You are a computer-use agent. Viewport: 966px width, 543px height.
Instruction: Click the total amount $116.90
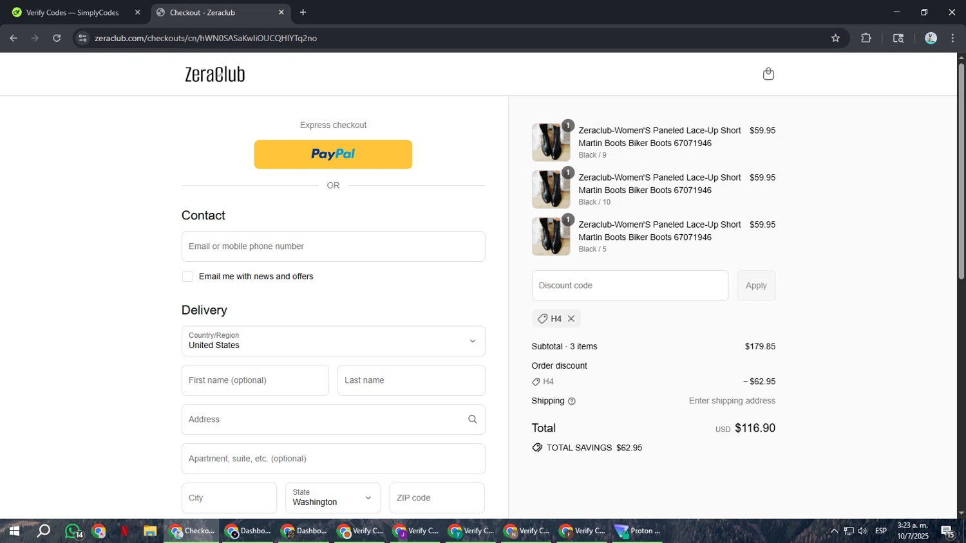click(755, 428)
